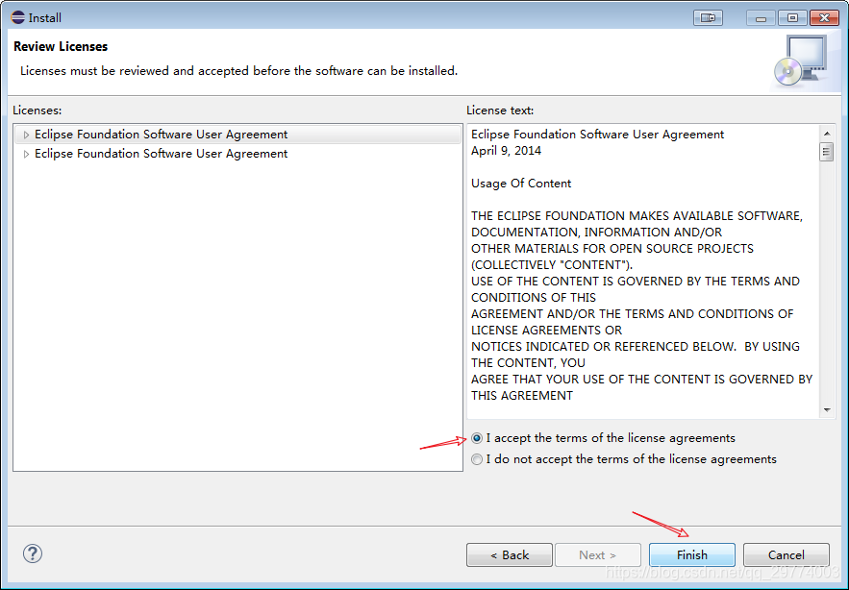Click license text scrollbar down arrow
The width and height of the screenshot is (849, 590).
827,409
